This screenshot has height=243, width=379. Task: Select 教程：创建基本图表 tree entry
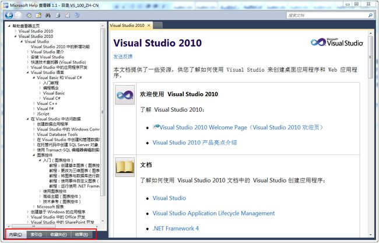[x=75, y=165]
